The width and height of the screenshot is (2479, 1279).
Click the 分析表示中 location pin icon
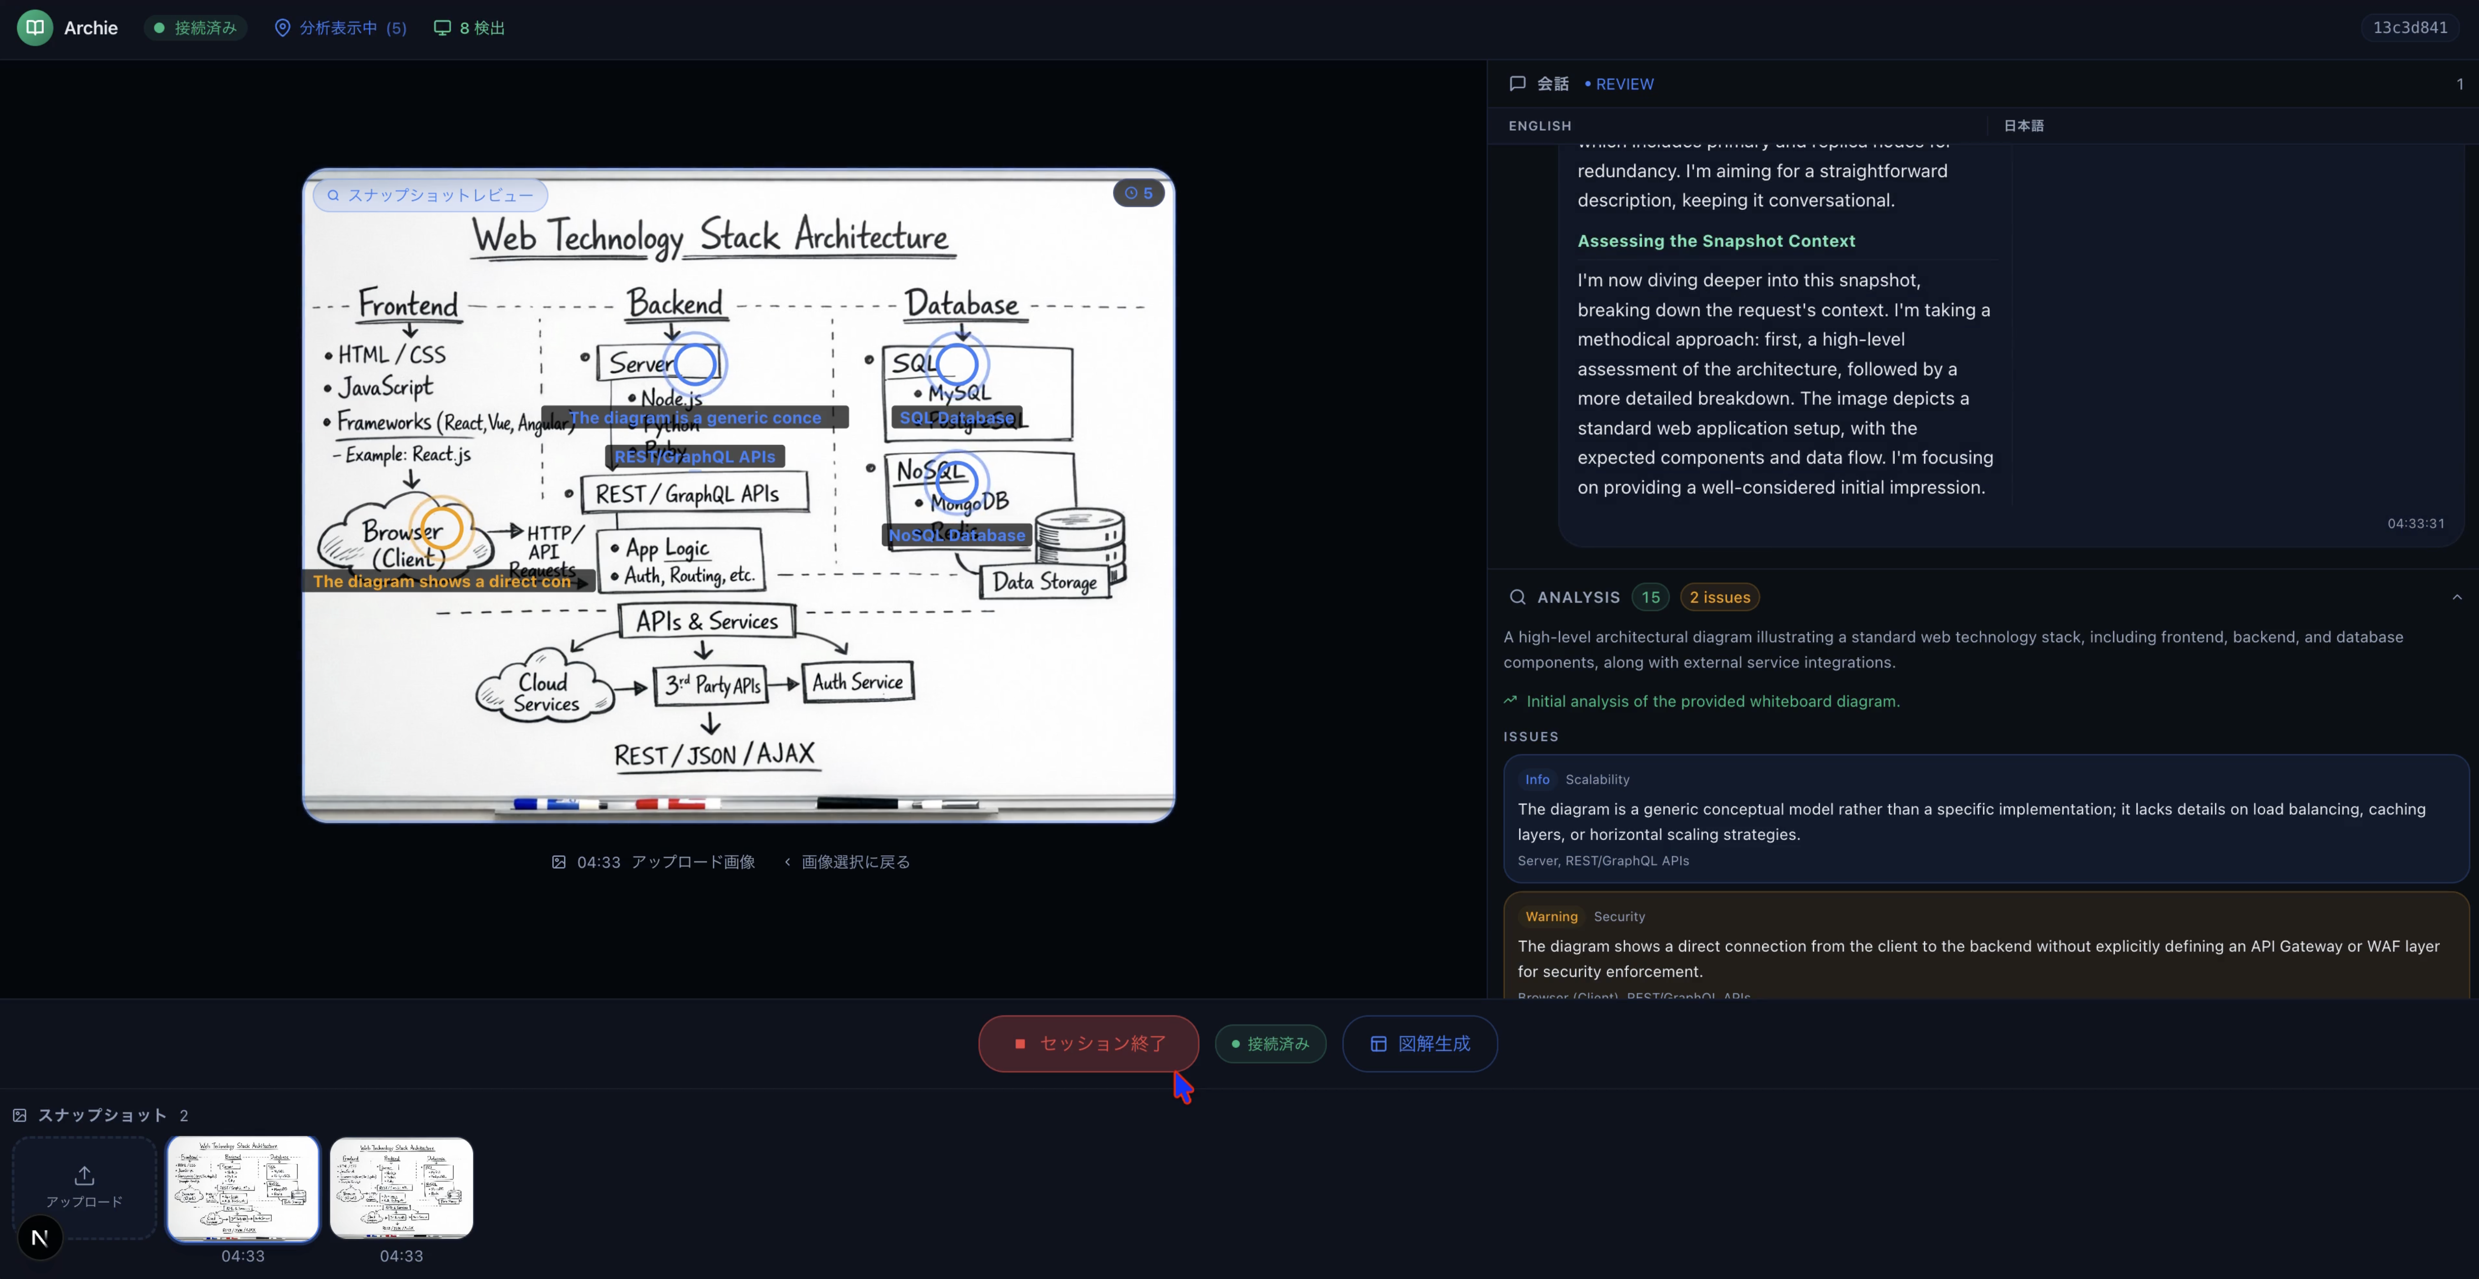point(282,28)
